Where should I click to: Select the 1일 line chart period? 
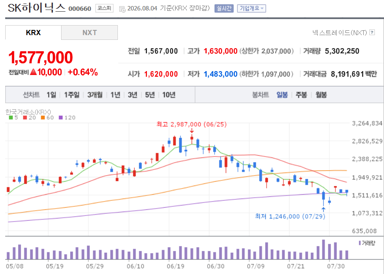pyautogui.click(x=51, y=95)
